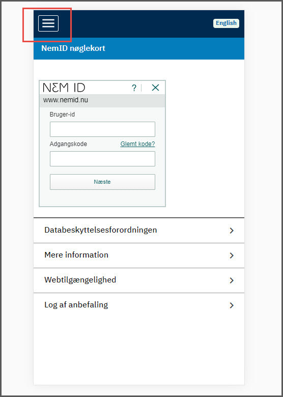The width and height of the screenshot is (283, 397).
Task: Click the Næste button
Action: point(102,182)
